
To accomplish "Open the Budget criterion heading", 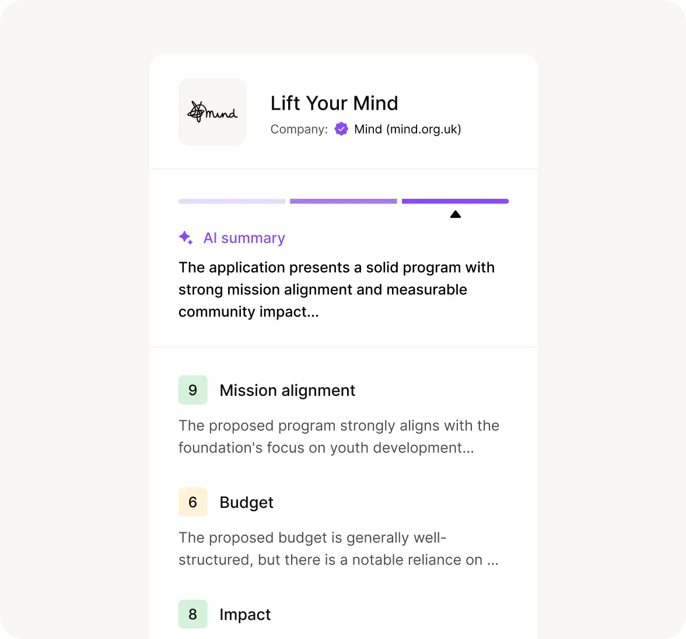I will pyautogui.click(x=246, y=503).
